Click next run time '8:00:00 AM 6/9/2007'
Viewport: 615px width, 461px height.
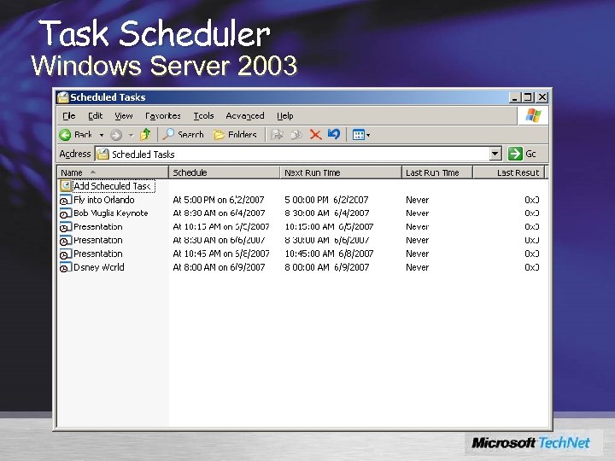[326, 267]
